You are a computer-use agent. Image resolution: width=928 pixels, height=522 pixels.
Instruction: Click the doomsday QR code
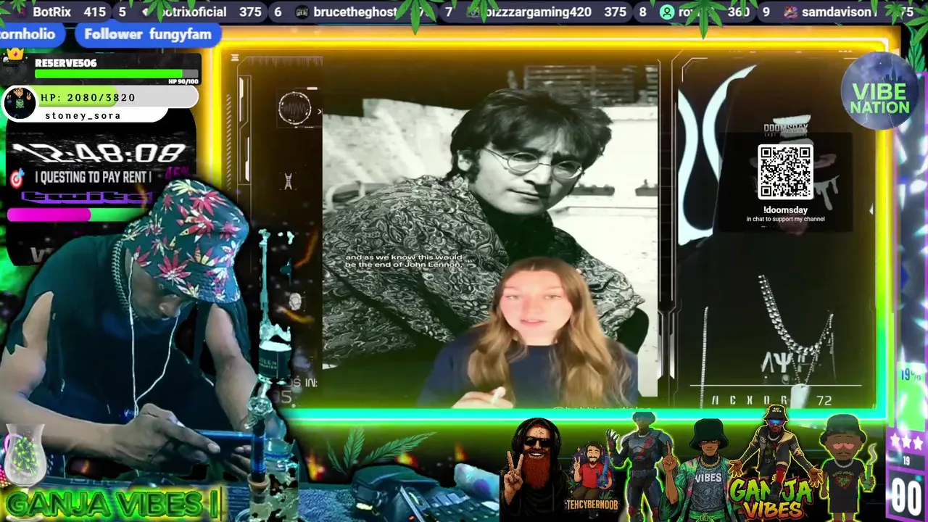coord(785,172)
